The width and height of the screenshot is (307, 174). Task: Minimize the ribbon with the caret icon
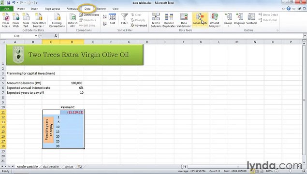point(283,9)
